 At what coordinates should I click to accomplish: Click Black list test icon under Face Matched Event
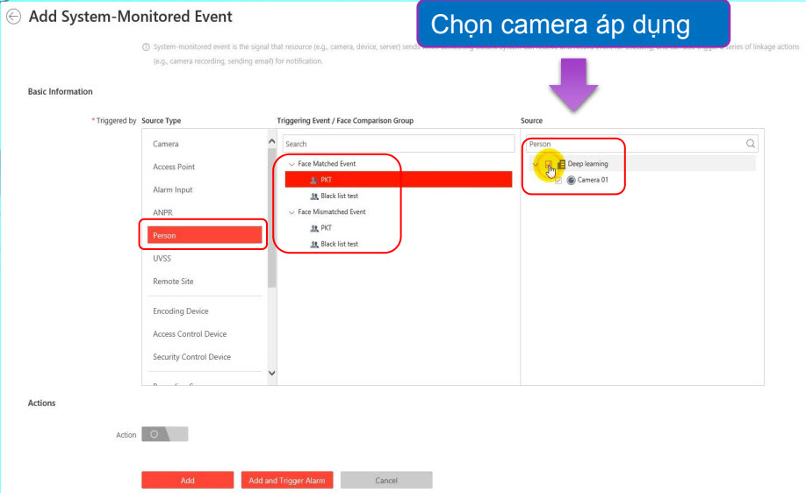(x=313, y=196)
